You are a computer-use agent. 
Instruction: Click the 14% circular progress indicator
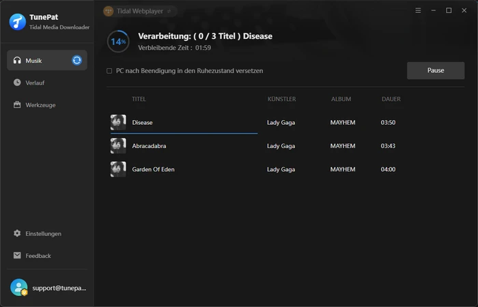(118, 42)
